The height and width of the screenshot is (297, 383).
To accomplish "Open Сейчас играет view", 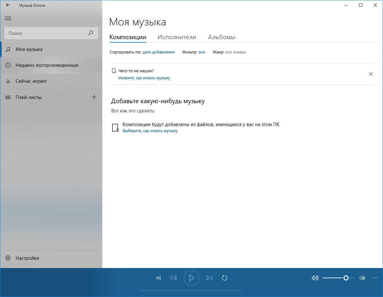I will pos(51,81).
